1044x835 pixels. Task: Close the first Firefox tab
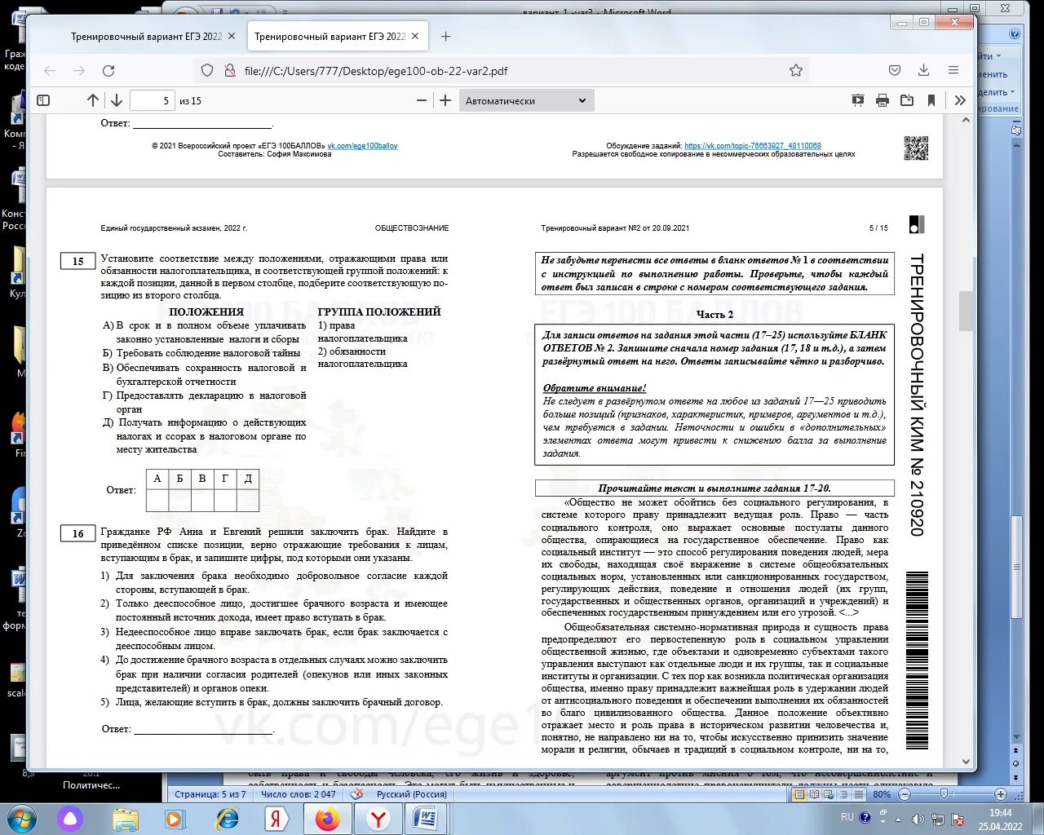point(232,37)
